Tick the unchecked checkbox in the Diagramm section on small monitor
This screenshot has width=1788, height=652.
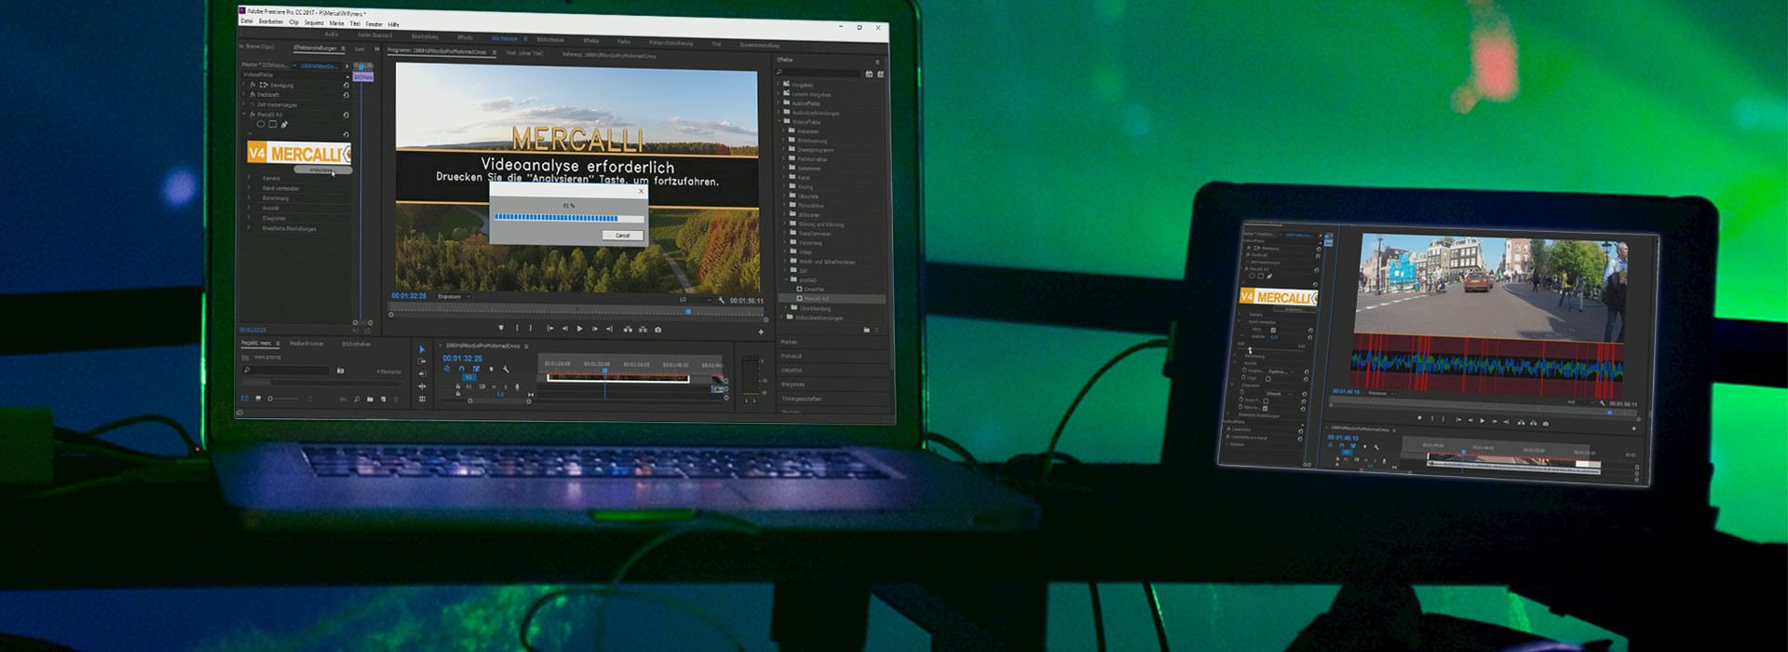(1266, 401)
